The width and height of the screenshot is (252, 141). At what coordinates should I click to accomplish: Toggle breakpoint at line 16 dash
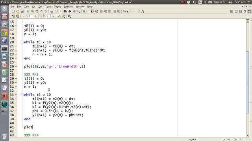click(16, 26)
